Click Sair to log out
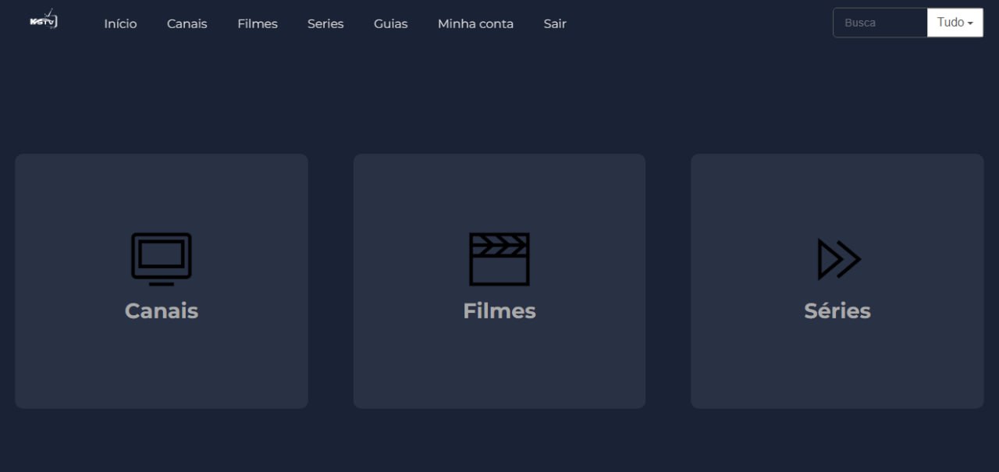 click(x=554, y=23)
